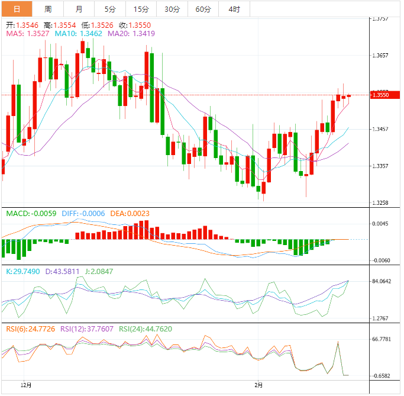Image resolution: width=404 pixels, height=396 pixels.
Task: Click the 1.3457 price axis label
Action: click(x=380, y=129)
